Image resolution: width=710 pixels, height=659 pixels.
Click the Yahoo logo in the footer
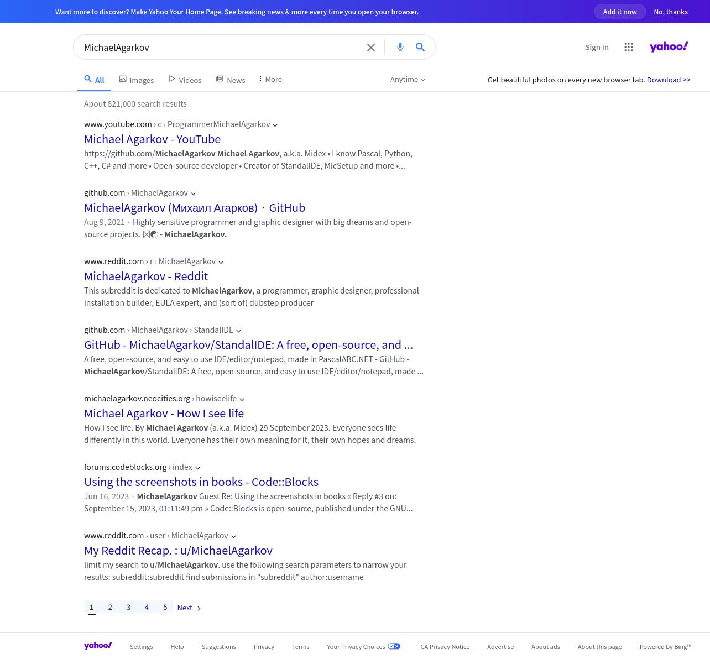click(x=98, y=646)
